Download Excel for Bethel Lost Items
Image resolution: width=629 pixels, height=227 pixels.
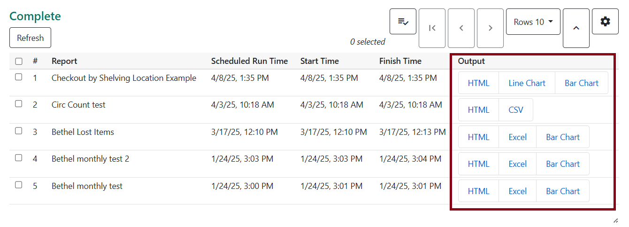[518, 137]
